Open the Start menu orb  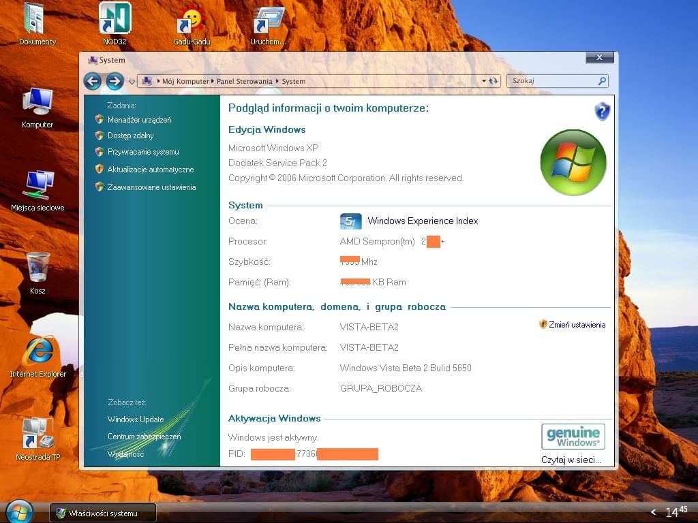point(19,511)
